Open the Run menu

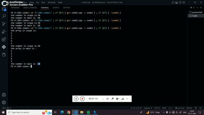(43, 2)
